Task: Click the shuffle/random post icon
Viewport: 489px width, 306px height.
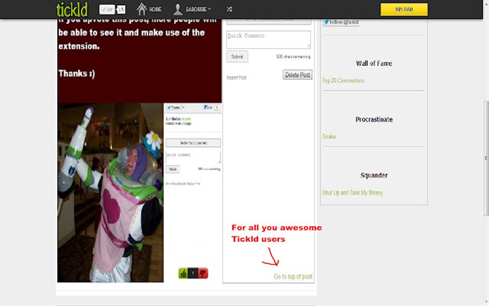Action: pyautogui.click(x=229, y=9)
